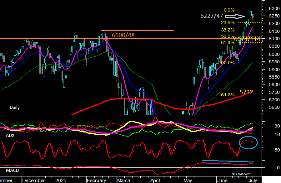
Task: Click the SPX 07072025 stamp
Action: (x=242, y=174)
